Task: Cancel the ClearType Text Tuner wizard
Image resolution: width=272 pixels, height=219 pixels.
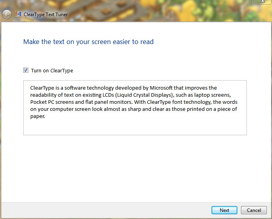Action: (x=254, y=210)
